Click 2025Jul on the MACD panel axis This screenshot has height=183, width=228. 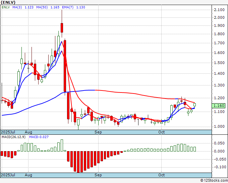pyautogui.click(x=8, y=175)
